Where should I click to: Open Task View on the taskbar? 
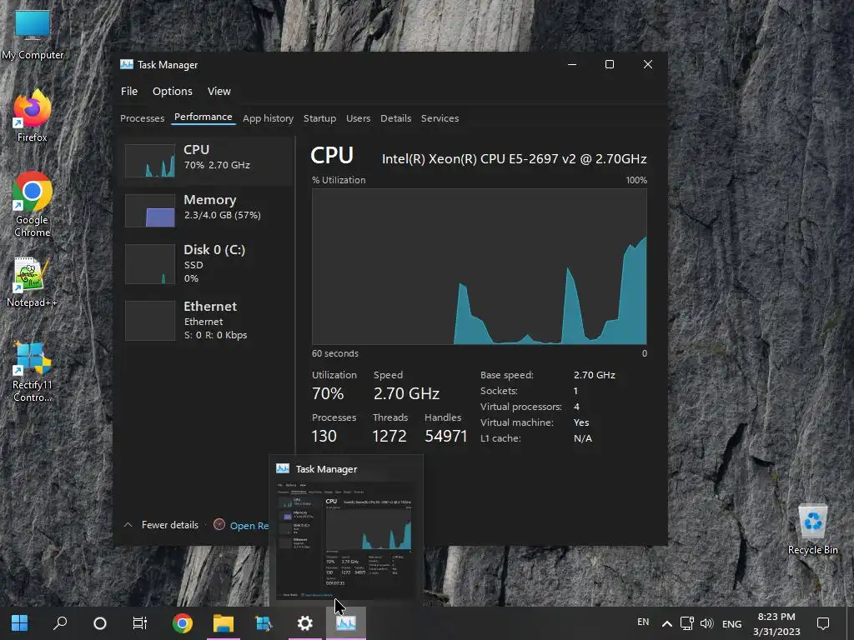tap(140, 623)
